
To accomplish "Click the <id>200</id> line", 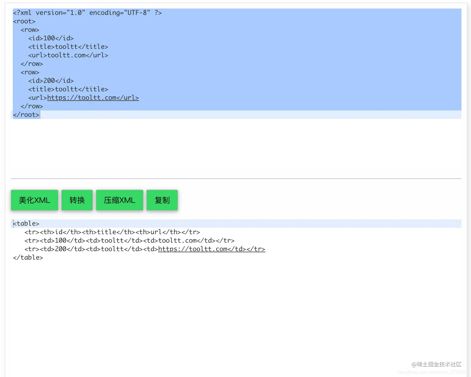I will (51, 81).
